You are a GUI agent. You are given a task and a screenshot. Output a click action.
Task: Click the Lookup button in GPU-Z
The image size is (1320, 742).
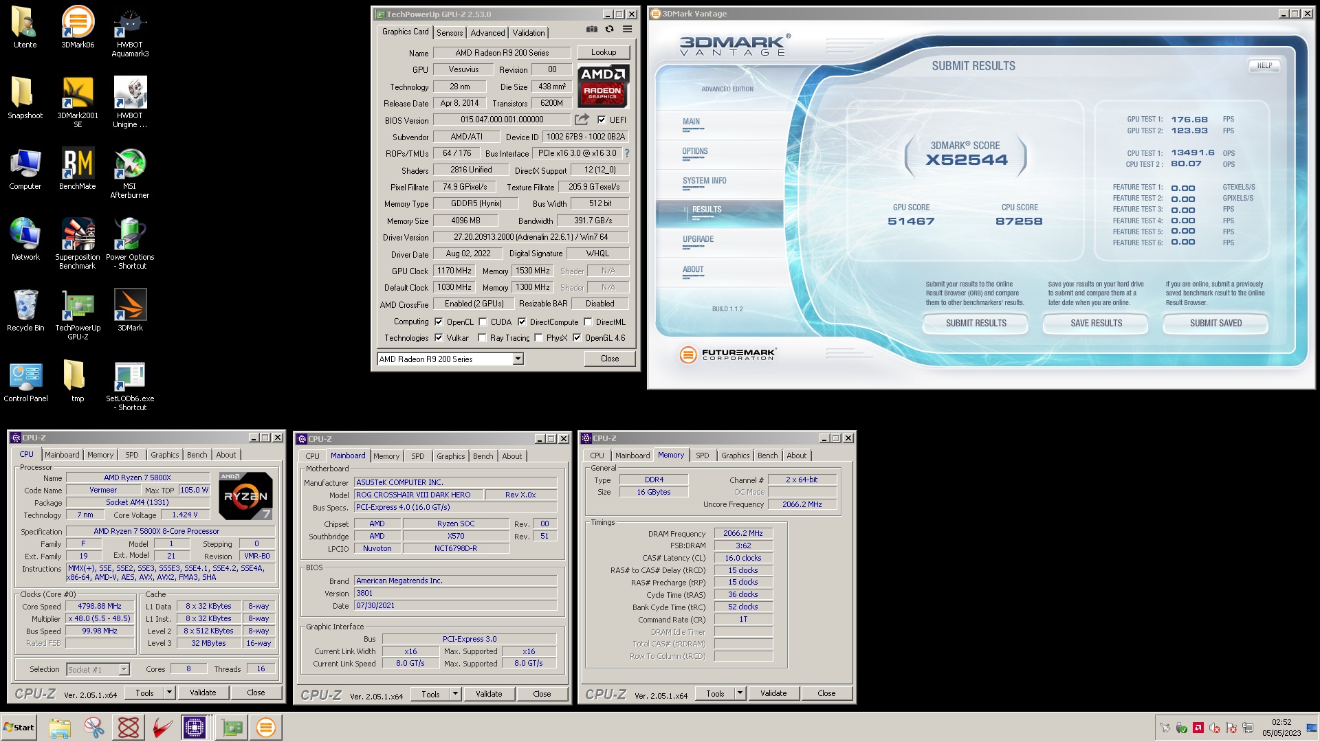(603, 52)
